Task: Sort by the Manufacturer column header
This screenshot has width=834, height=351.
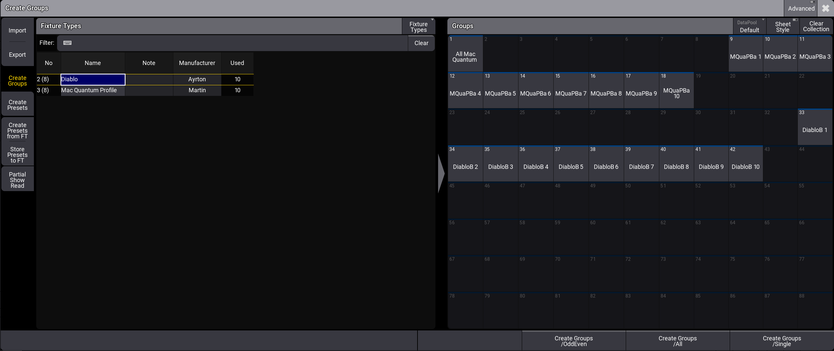Action: [x=197, y=63]
